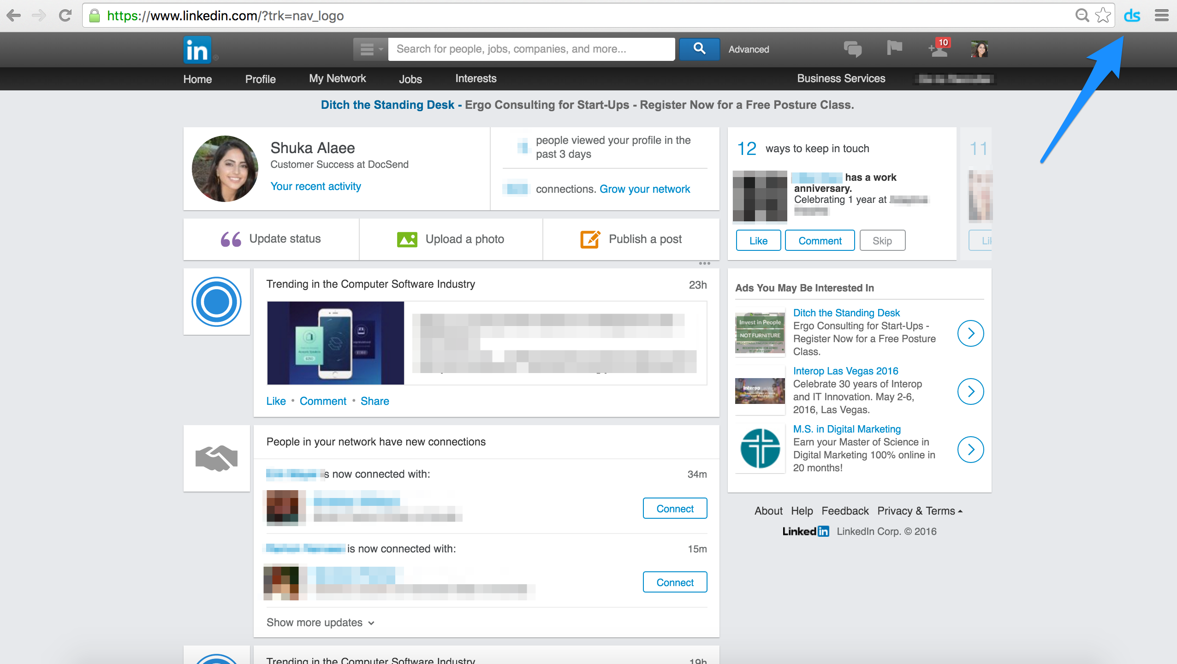Click Publish a post pencil icon

[x=590, y=239]
